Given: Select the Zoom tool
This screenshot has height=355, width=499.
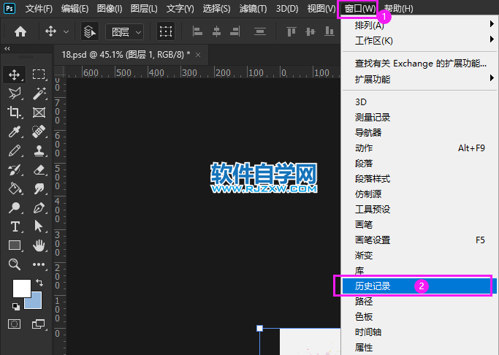Looking at the screenshot, I should click(15, 264).
